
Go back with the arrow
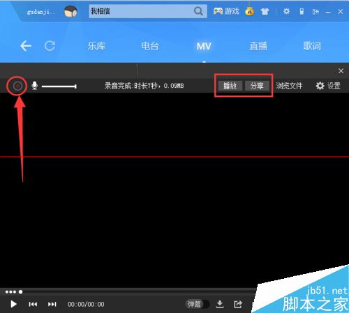tap(26, 46)
